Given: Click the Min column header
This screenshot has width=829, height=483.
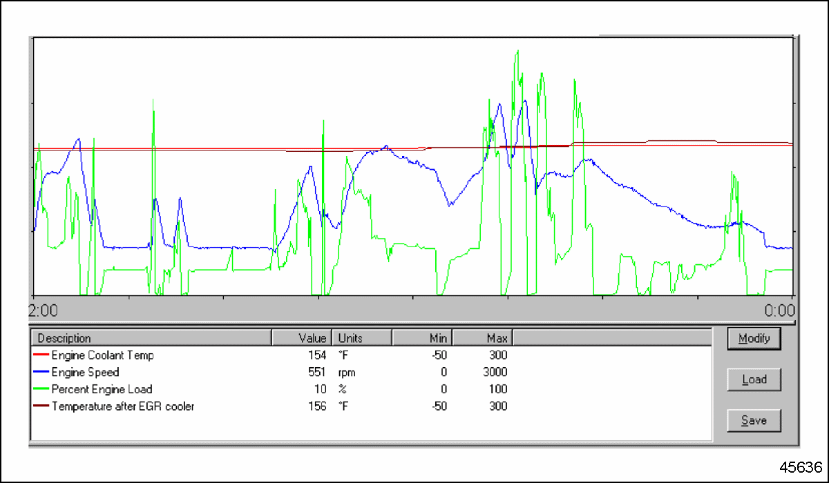Looking at the screenshot, I should click(422, 338).
